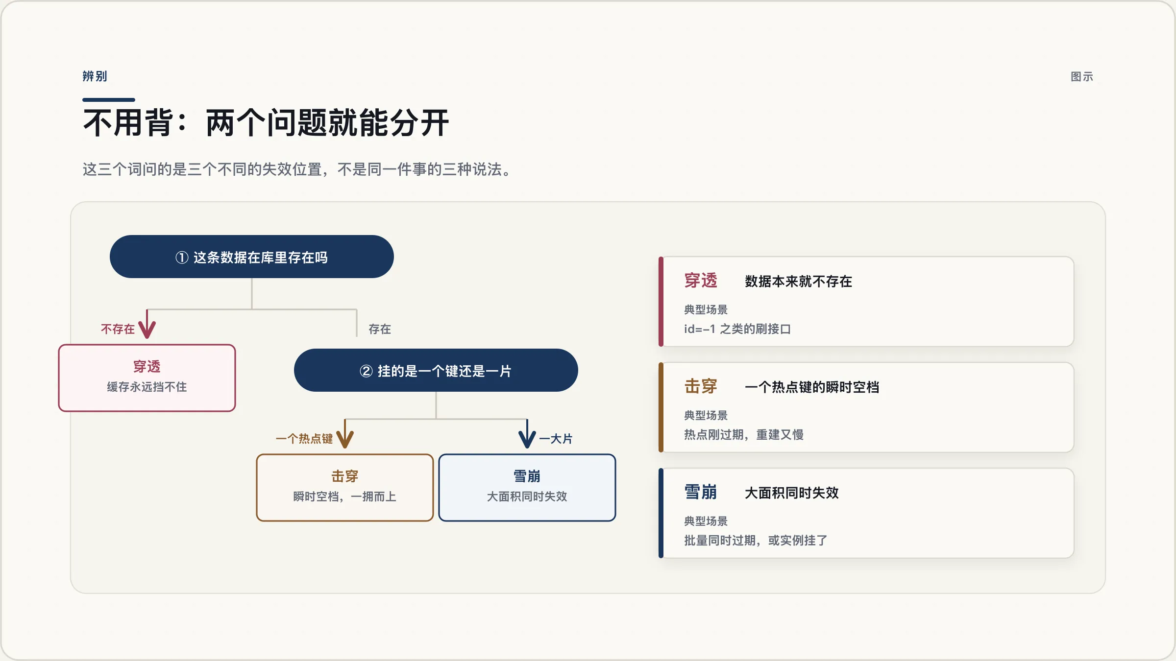Click the '图示' label at top right
Image resolution: width=1176 pixels, height=661 pixels.
1082,77
